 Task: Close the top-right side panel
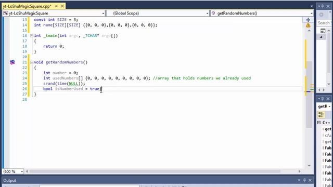click(x=328, y=6)
